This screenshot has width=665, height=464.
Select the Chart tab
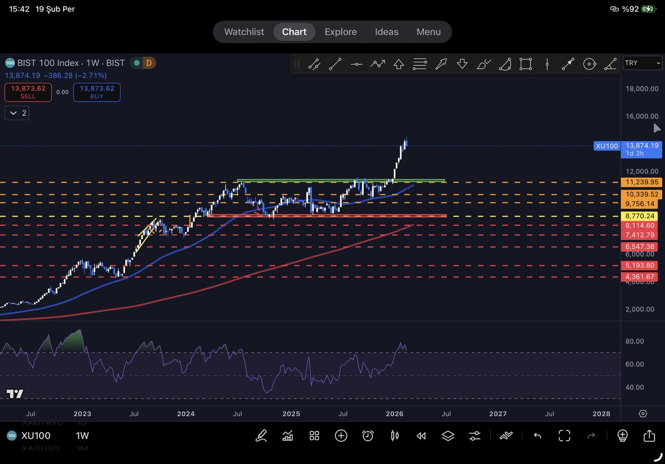coord(294,32)
